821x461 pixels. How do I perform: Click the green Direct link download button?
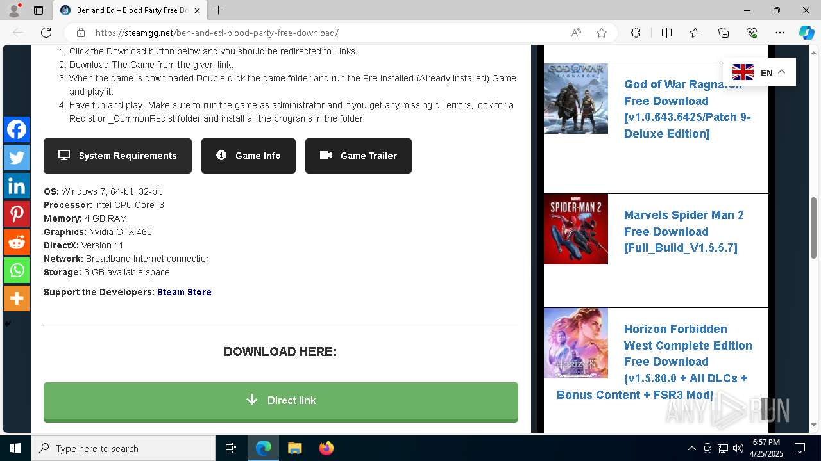coord(281,401)
